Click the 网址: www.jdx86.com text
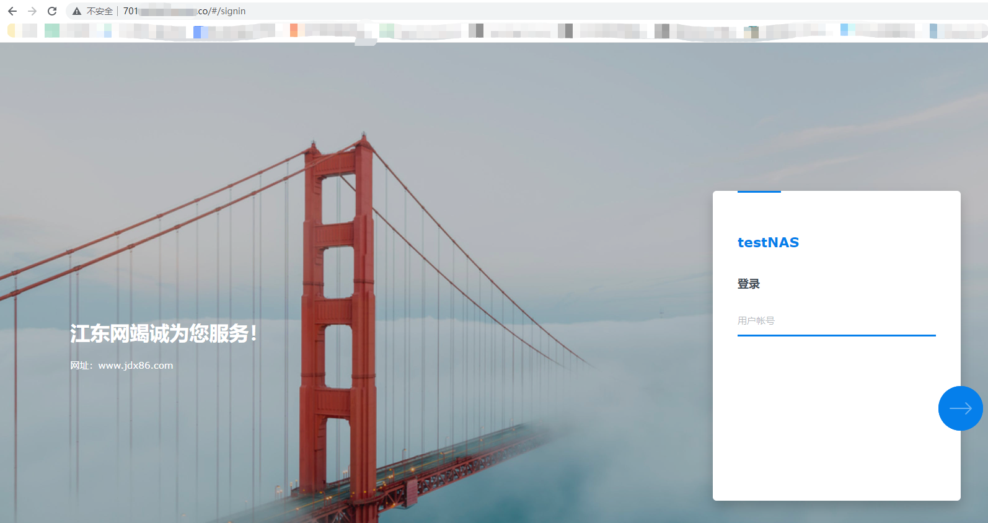 pos(121,366)
